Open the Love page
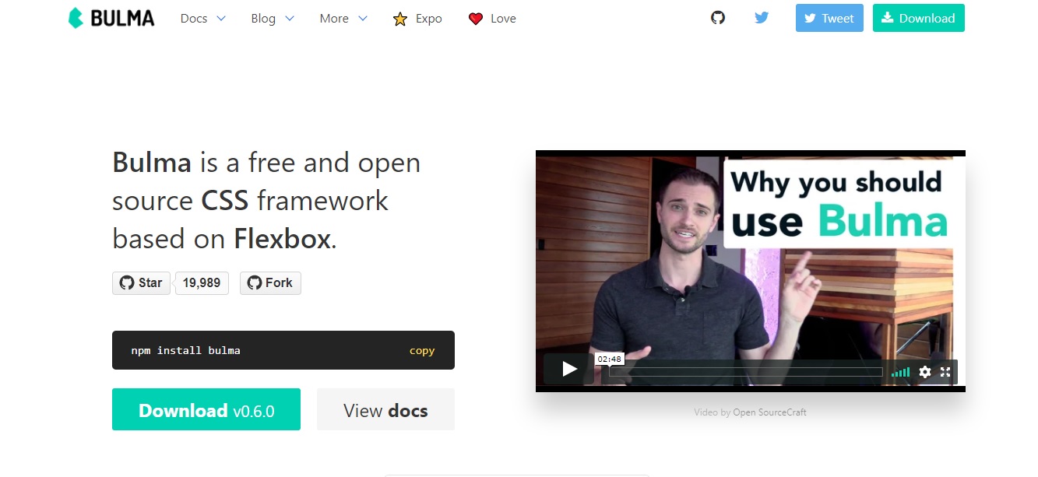1038x477 pixels. pyautogui.click(x=492, y=19)
